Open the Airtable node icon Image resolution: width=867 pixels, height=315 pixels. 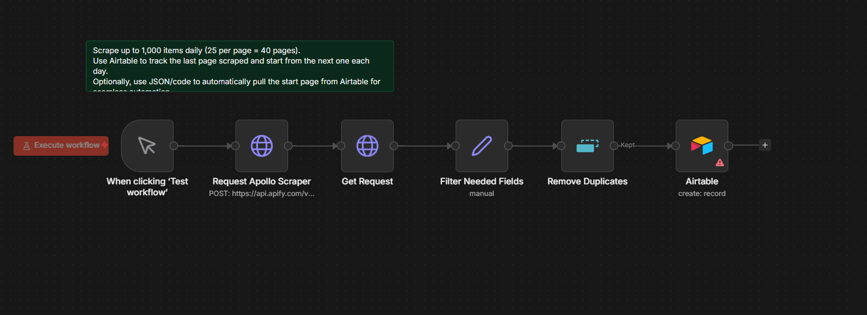pyautogui.click(x=702, y=145)
